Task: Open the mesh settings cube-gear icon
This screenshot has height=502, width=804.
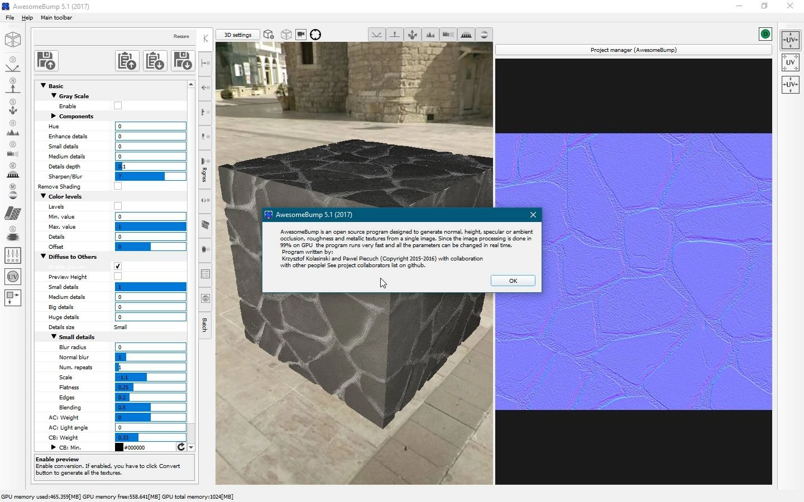Action: click(x=269, y=35)
